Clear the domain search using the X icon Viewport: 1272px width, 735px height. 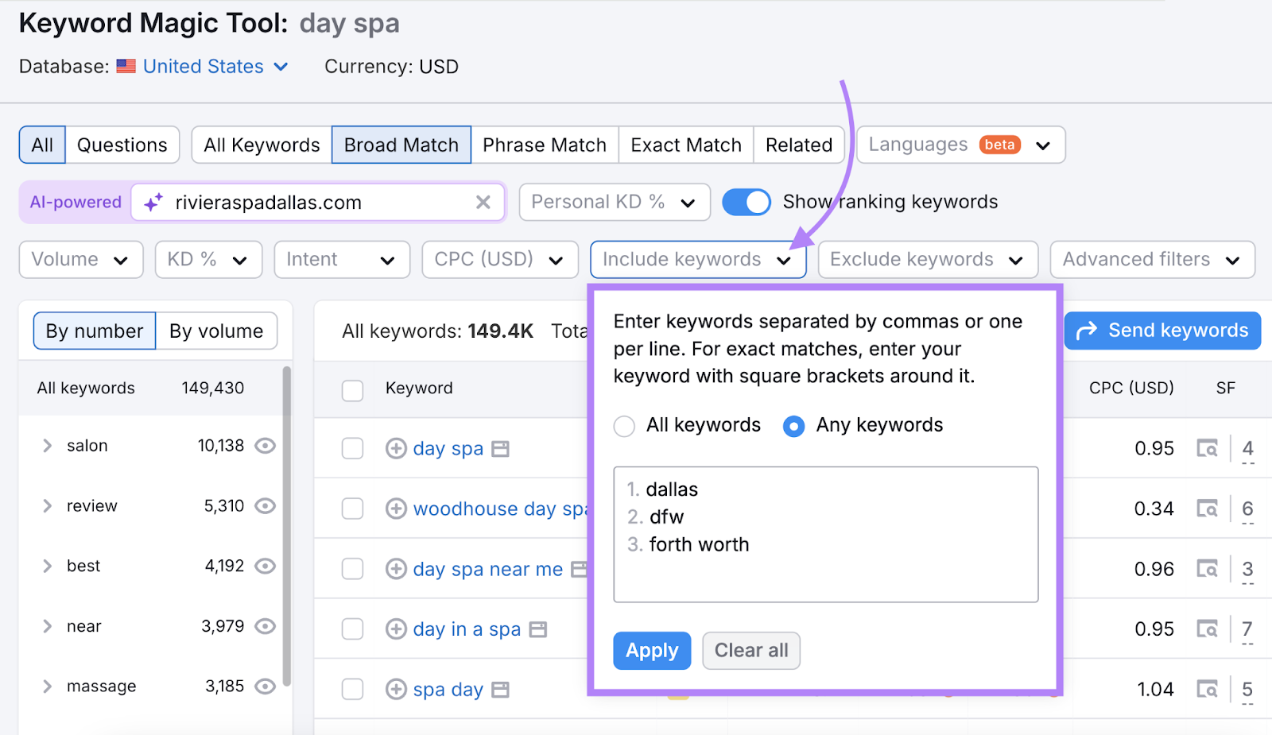483,202
